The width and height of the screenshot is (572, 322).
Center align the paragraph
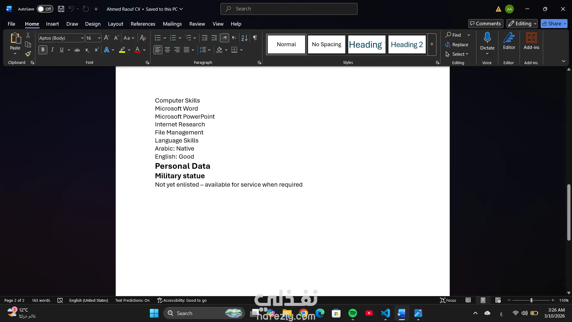[x=167, y=50]
